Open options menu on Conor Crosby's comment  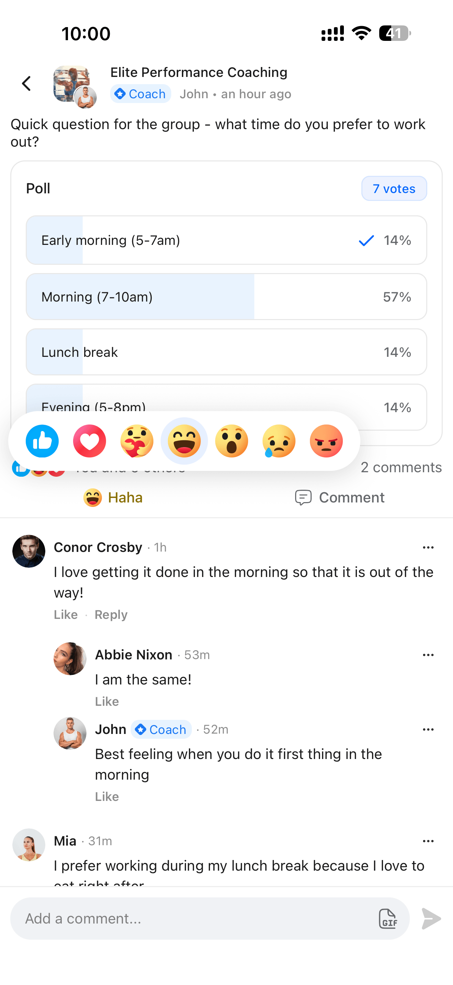click(428, 547)
